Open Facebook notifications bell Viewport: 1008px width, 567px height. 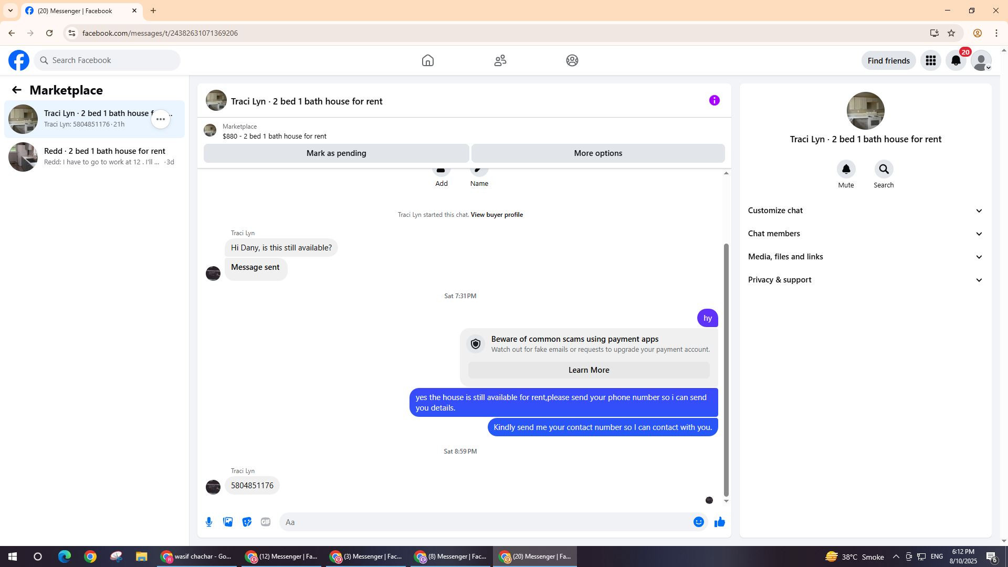click(956, 61)
